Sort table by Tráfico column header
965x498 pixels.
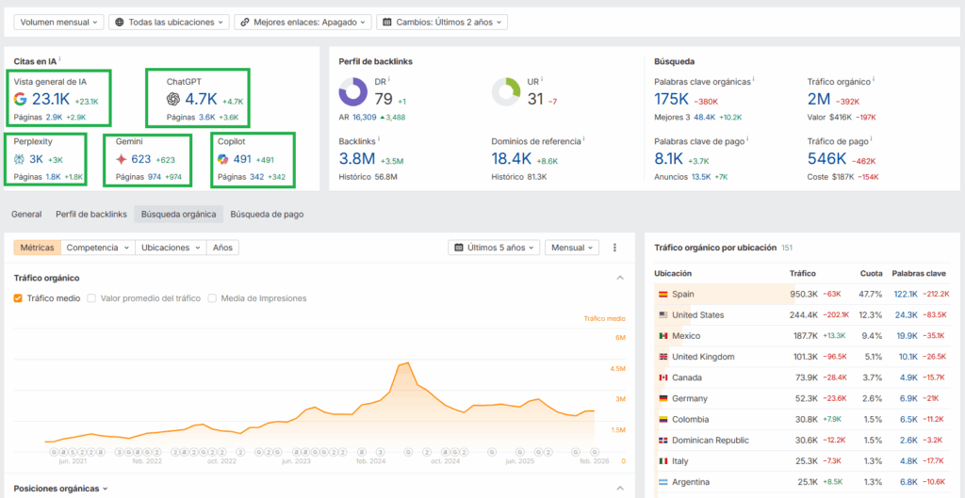pos(803,273)
